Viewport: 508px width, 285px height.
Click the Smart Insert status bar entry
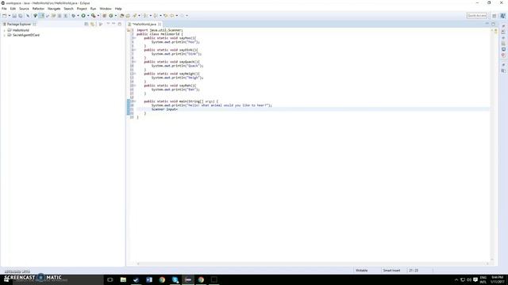pyautogui.click(x=391, y=271)
